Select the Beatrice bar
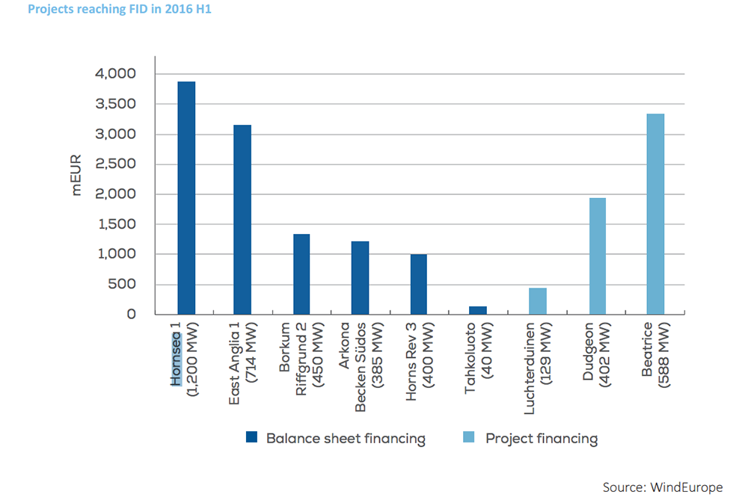This screenshot has height=497, width=748. click(655, 214)
